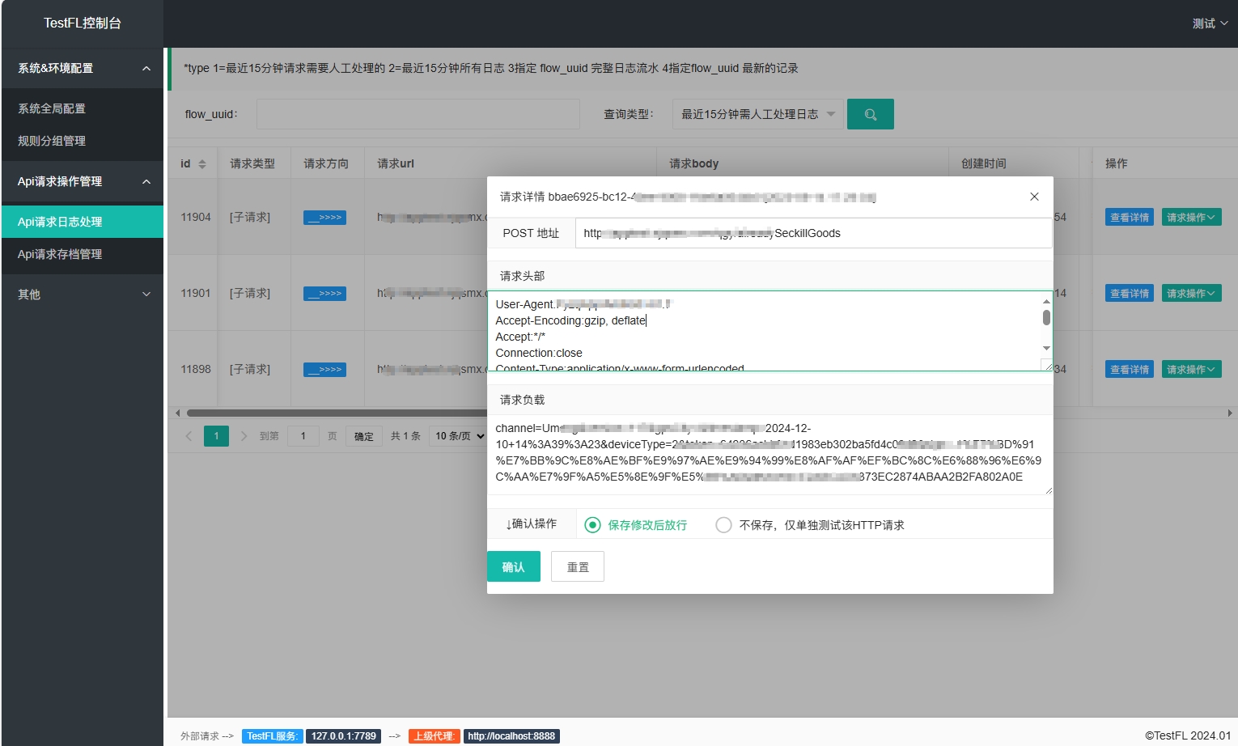Image resolution: width=1238 pixels, height=746 pixels.
Task: Go to previous page arrow in pagination
Action: [x=189, y=436]
